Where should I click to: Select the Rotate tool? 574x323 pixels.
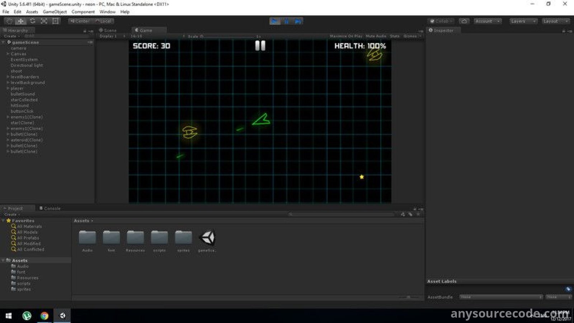[32, 21]
